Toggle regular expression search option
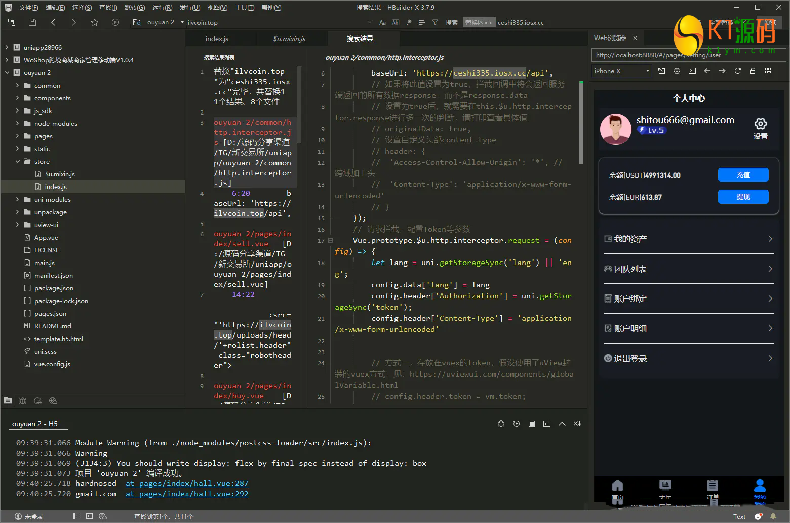 pyautogui.click(x=409, y=22)
